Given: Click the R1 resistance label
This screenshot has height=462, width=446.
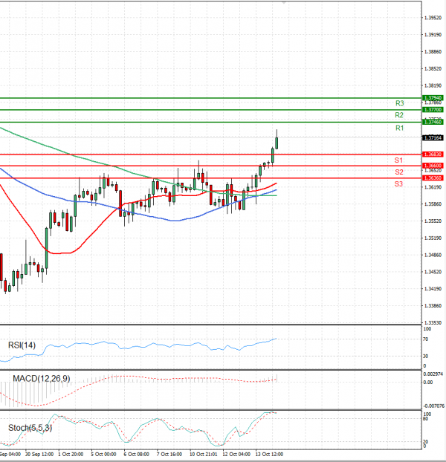Looking at the screenshot, I should click(x=399, y=128).
